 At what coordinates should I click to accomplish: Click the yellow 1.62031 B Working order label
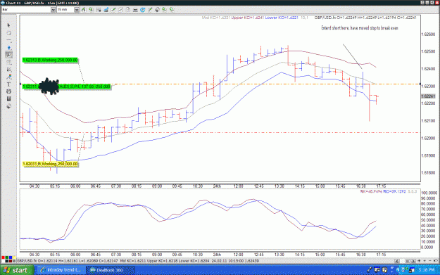click(50, 164)
